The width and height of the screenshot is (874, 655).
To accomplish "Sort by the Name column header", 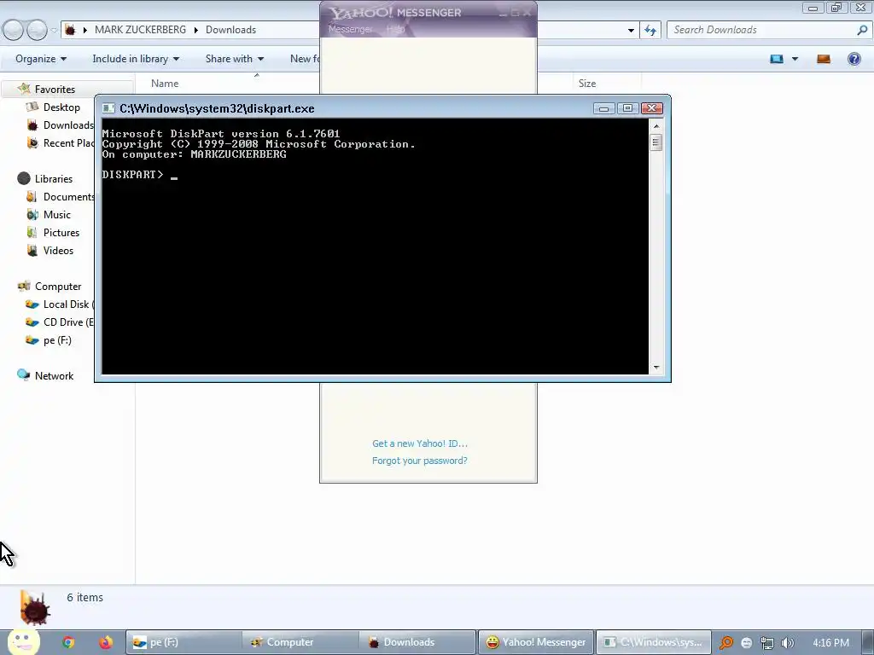I will (x=165, y=83).
